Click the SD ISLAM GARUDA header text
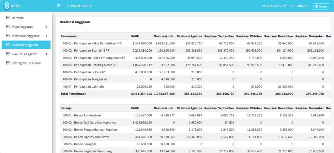334x153 pixels. [x=80, y=6]
